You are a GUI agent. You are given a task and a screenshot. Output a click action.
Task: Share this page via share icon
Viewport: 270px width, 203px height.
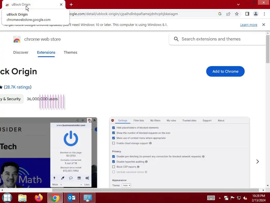(x=228, y=14)
